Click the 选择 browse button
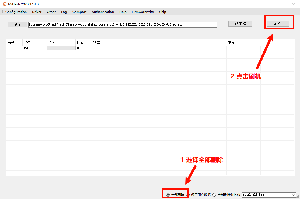This screenshot has height=199, width=300. click(x=18, y=25)
